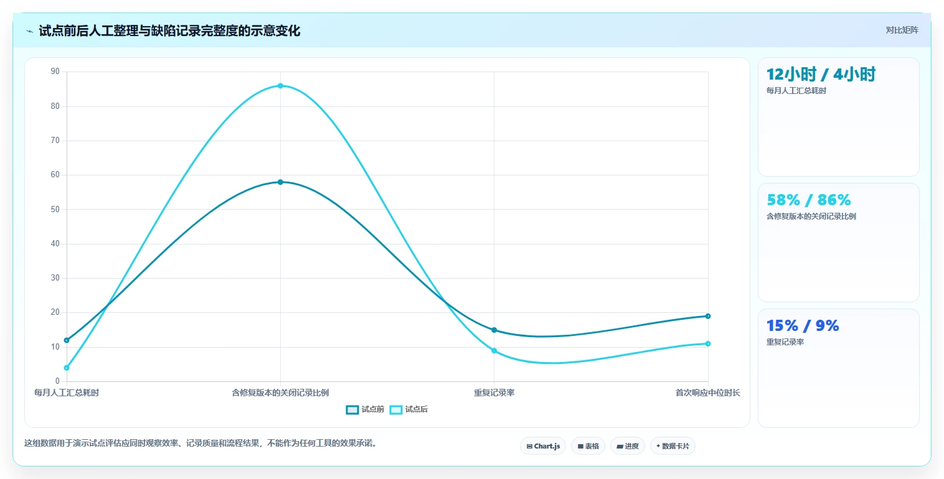
Task: Click the 试点前 data point at 58
Action: pyautogui.click(x=280, y=182)
